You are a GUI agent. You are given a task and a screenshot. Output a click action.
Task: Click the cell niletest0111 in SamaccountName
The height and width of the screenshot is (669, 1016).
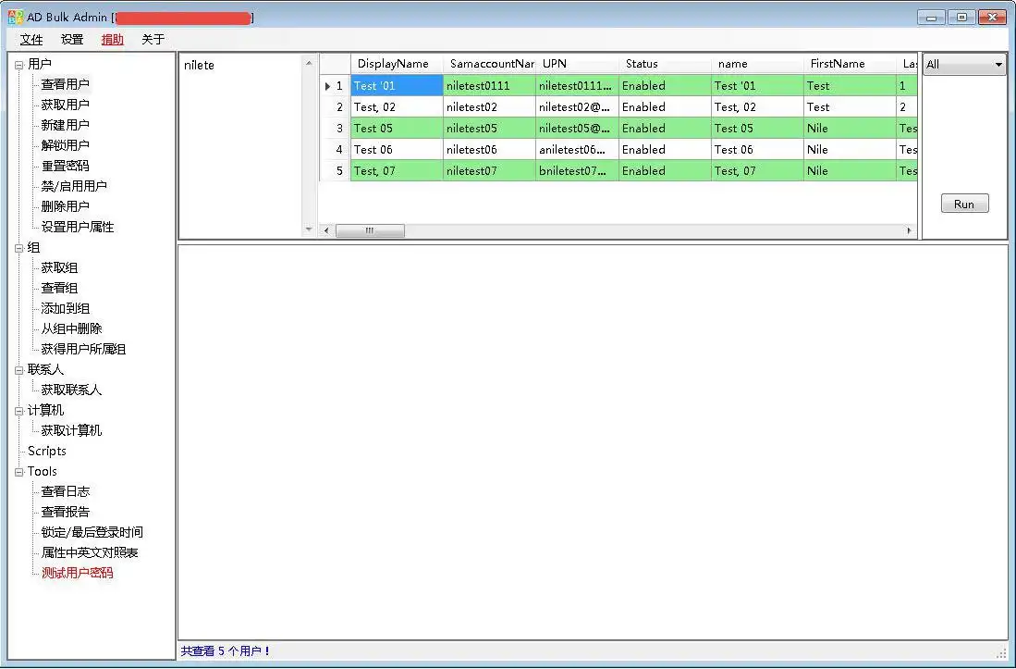pos(489,85)
